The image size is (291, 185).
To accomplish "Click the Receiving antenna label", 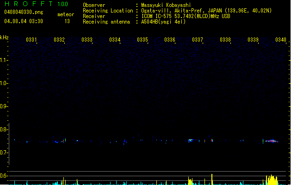I will (x=106, y=22).
